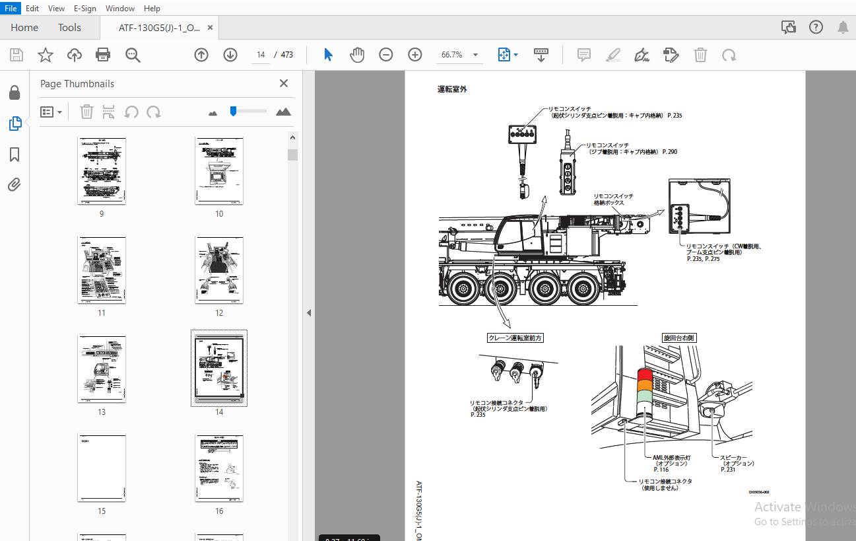Open the E-Sign menu
The height and width of the screenshot is (541, 856).
click(x=84, y=9)
